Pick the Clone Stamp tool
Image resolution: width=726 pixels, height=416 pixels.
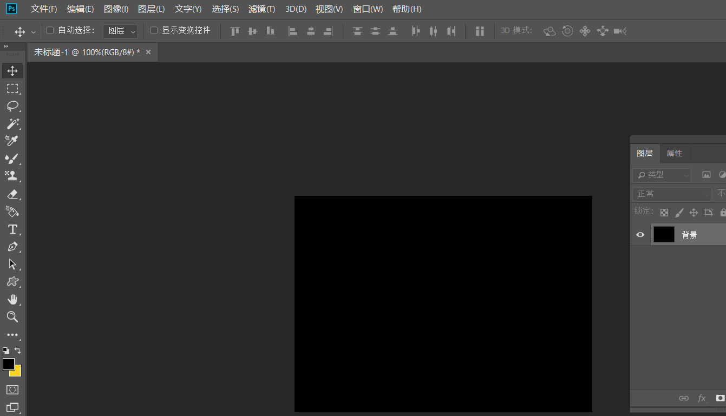pos(12,176)
